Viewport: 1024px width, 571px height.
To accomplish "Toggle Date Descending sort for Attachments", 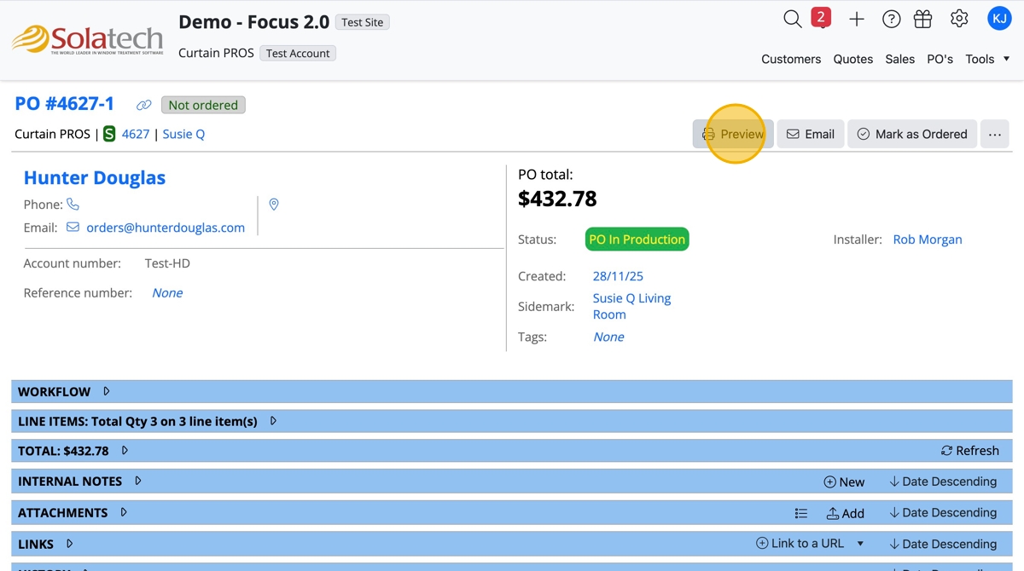I will (x=943, y=512).
